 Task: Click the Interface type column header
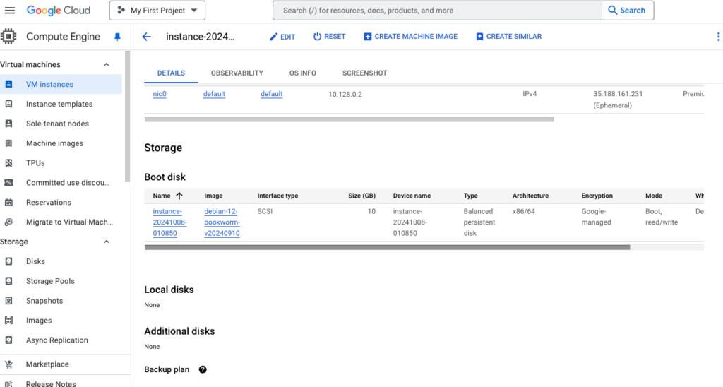coord(277,196)
